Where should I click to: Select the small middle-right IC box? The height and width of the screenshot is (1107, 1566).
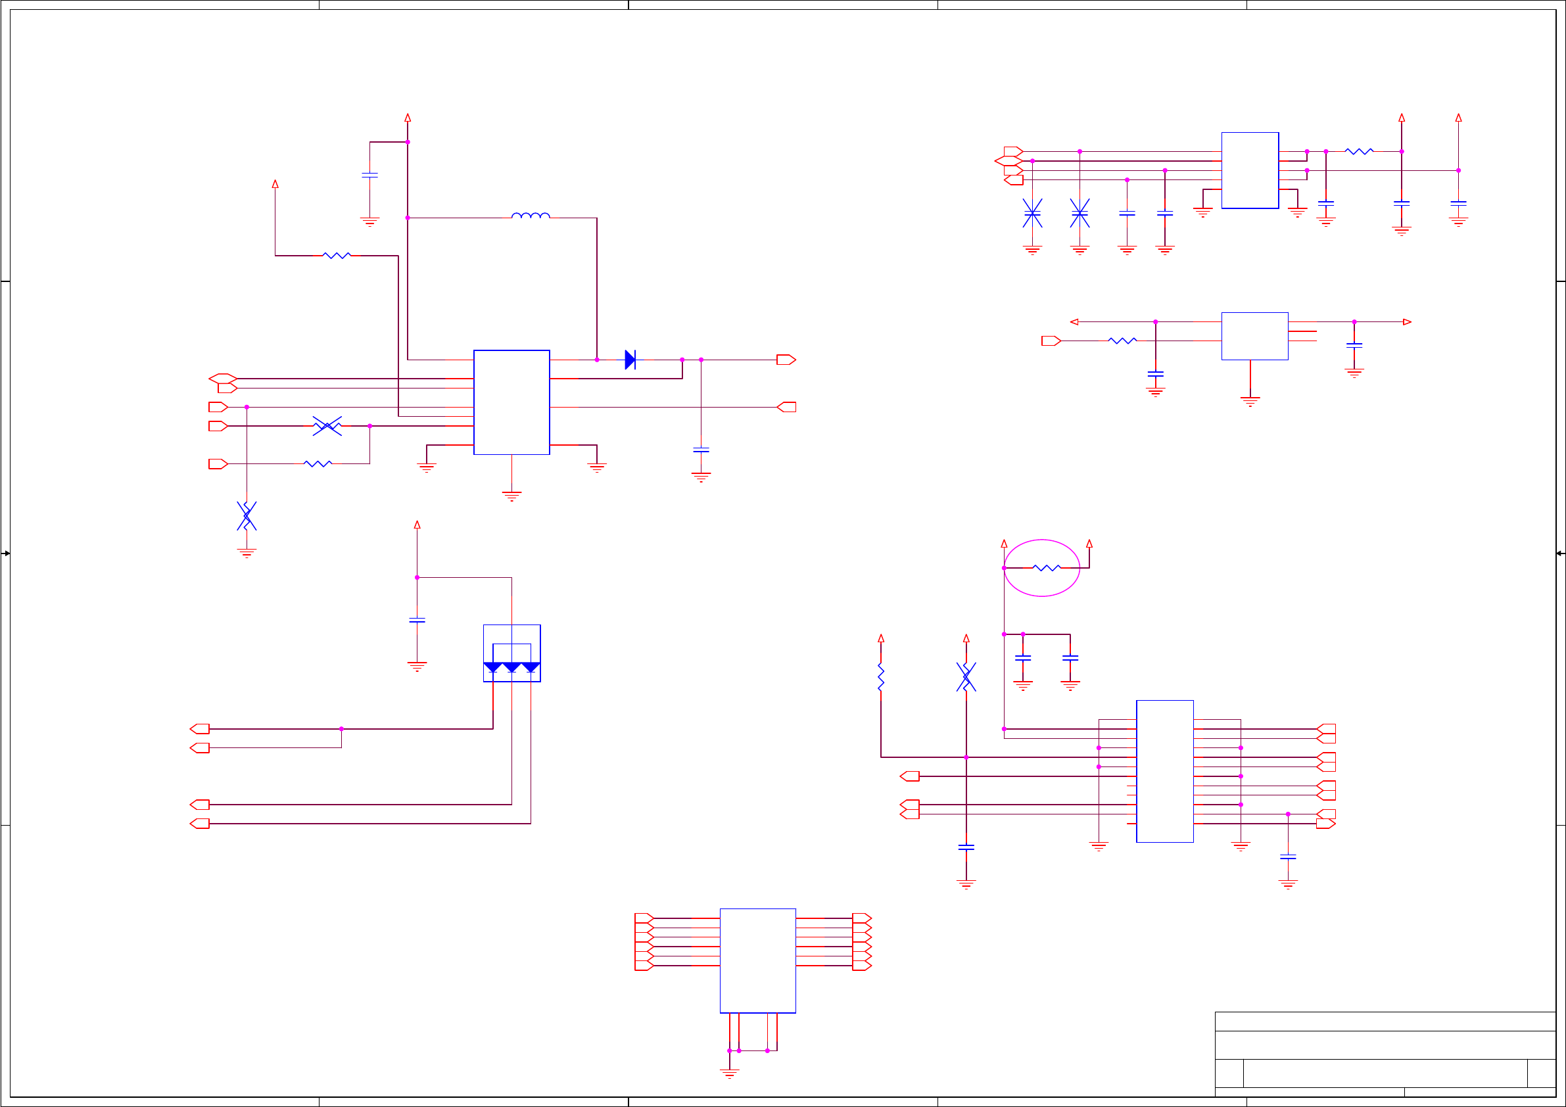pos(1254,335)
